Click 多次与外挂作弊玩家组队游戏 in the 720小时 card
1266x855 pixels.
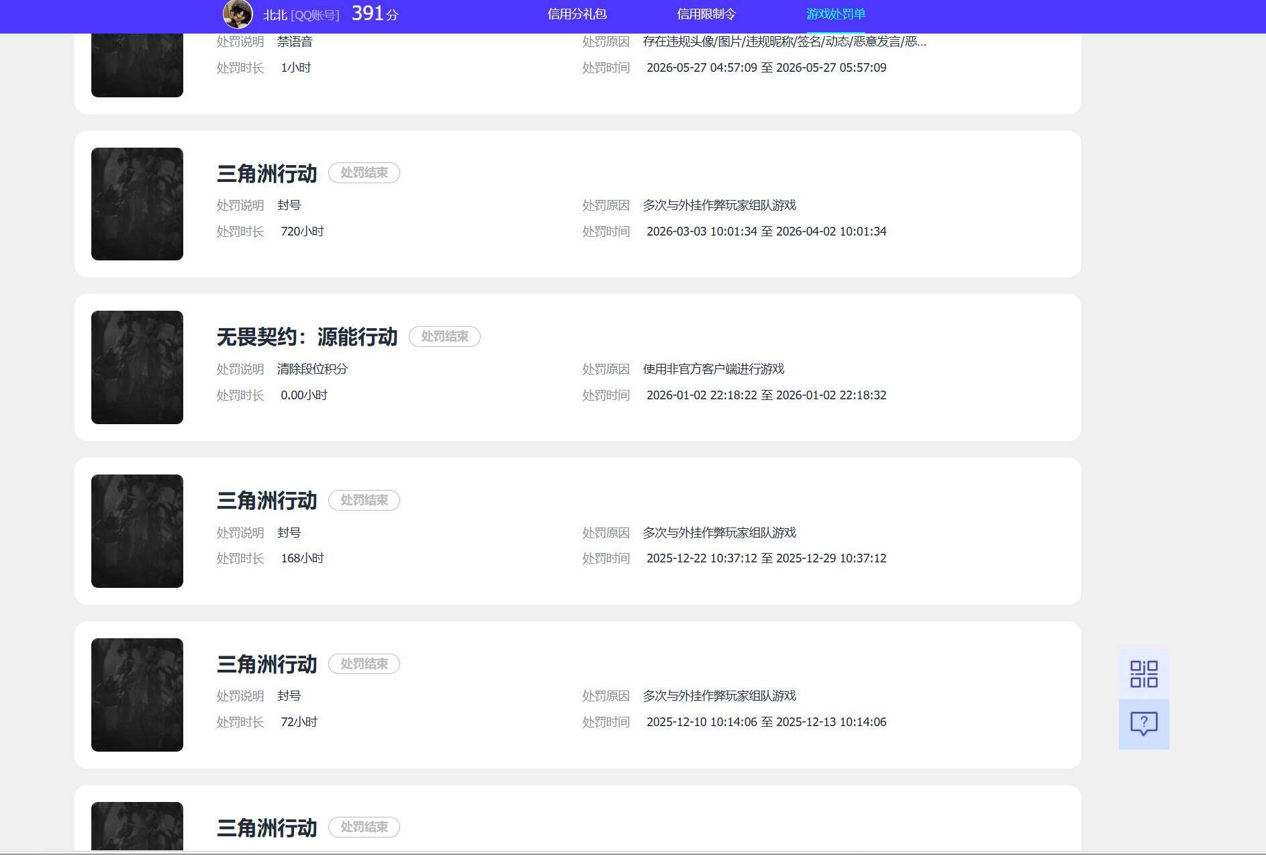tap(720, 205)
